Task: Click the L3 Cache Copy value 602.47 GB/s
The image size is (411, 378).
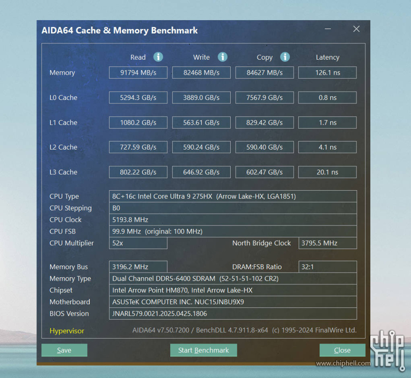Action: pos(265,172)
